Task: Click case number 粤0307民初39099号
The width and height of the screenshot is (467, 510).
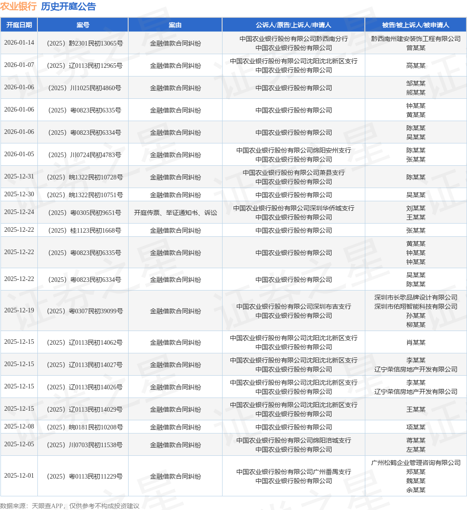Action: tap(85, 311)
